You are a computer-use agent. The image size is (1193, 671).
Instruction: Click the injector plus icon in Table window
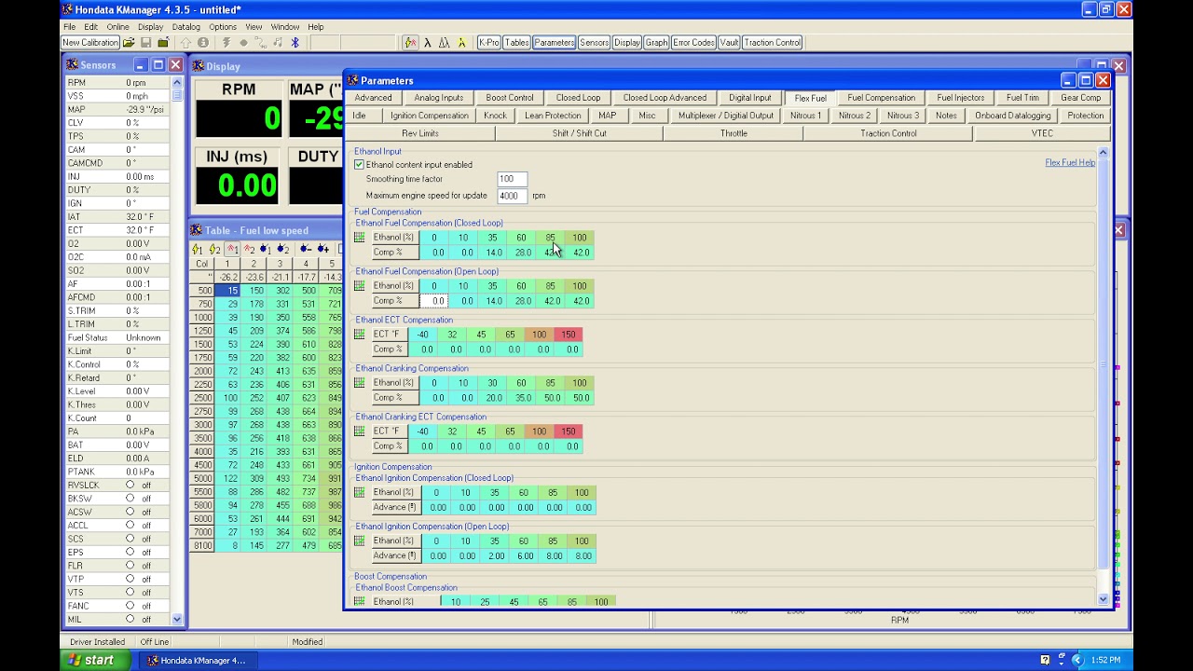pos(323,249)
